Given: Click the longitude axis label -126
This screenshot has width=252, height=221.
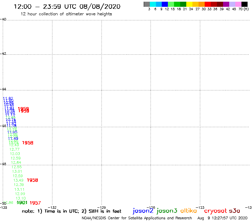Looking at the screenshot, I should click(151, 207).
